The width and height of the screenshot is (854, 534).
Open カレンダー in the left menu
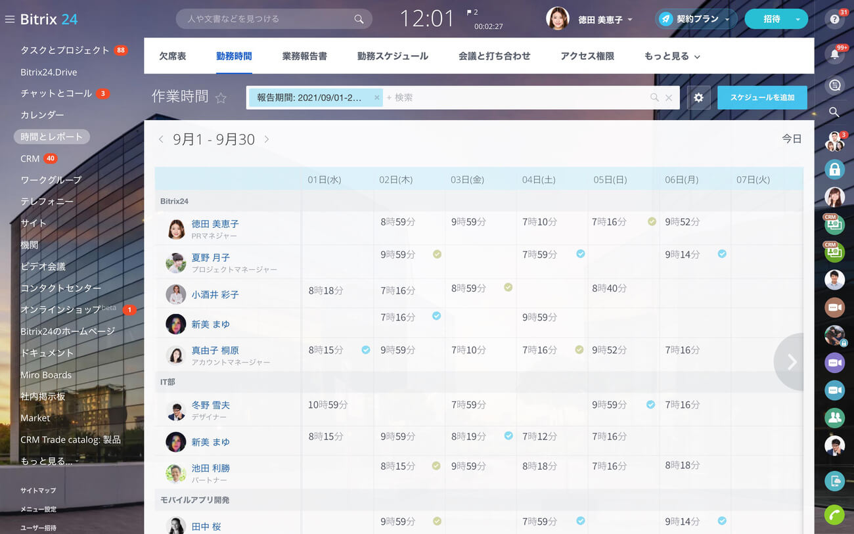[x=42, y=115]
